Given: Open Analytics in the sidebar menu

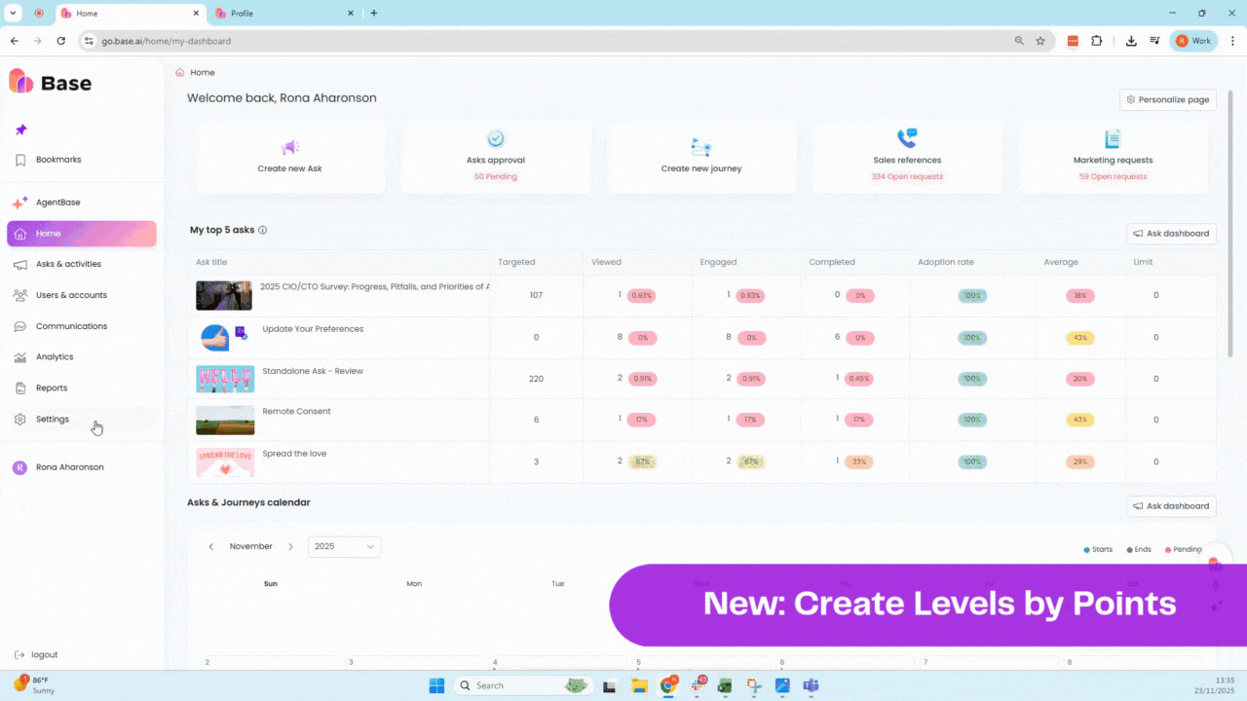Looking at the screenshot, I should [x=55, y=357].
